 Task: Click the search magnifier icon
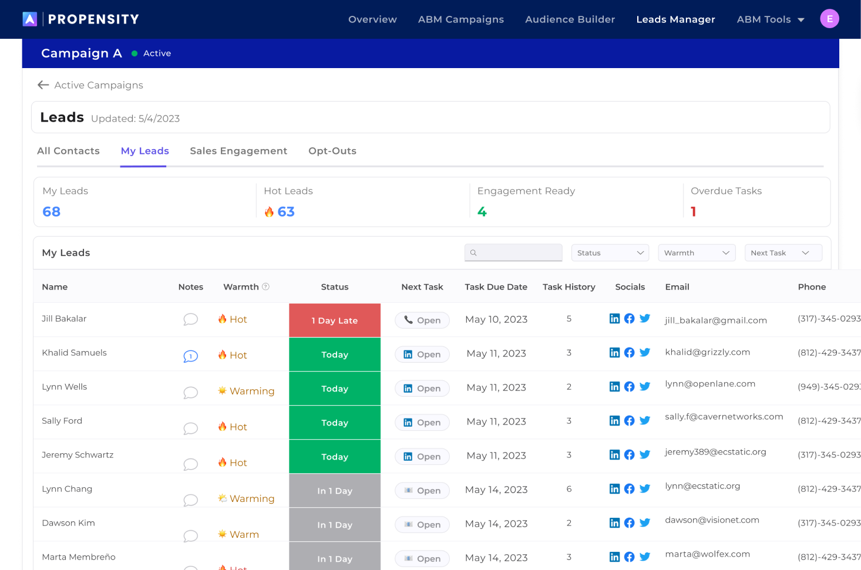[x=473, y=253]
